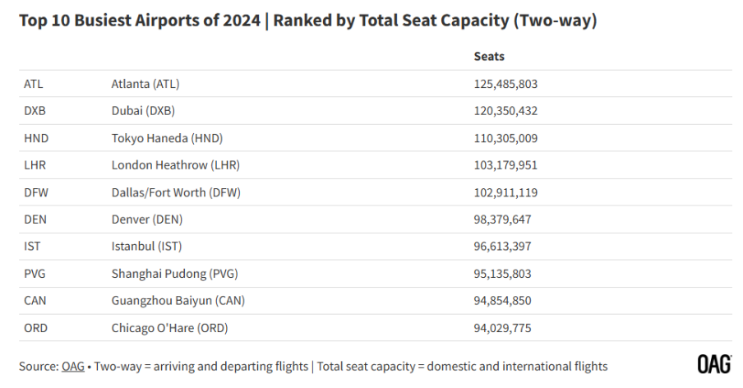The height and width of the screenshot is (388, 743).
Task: Click the ORD airport code
Action: pyautogui.click(x=36, y=328)
